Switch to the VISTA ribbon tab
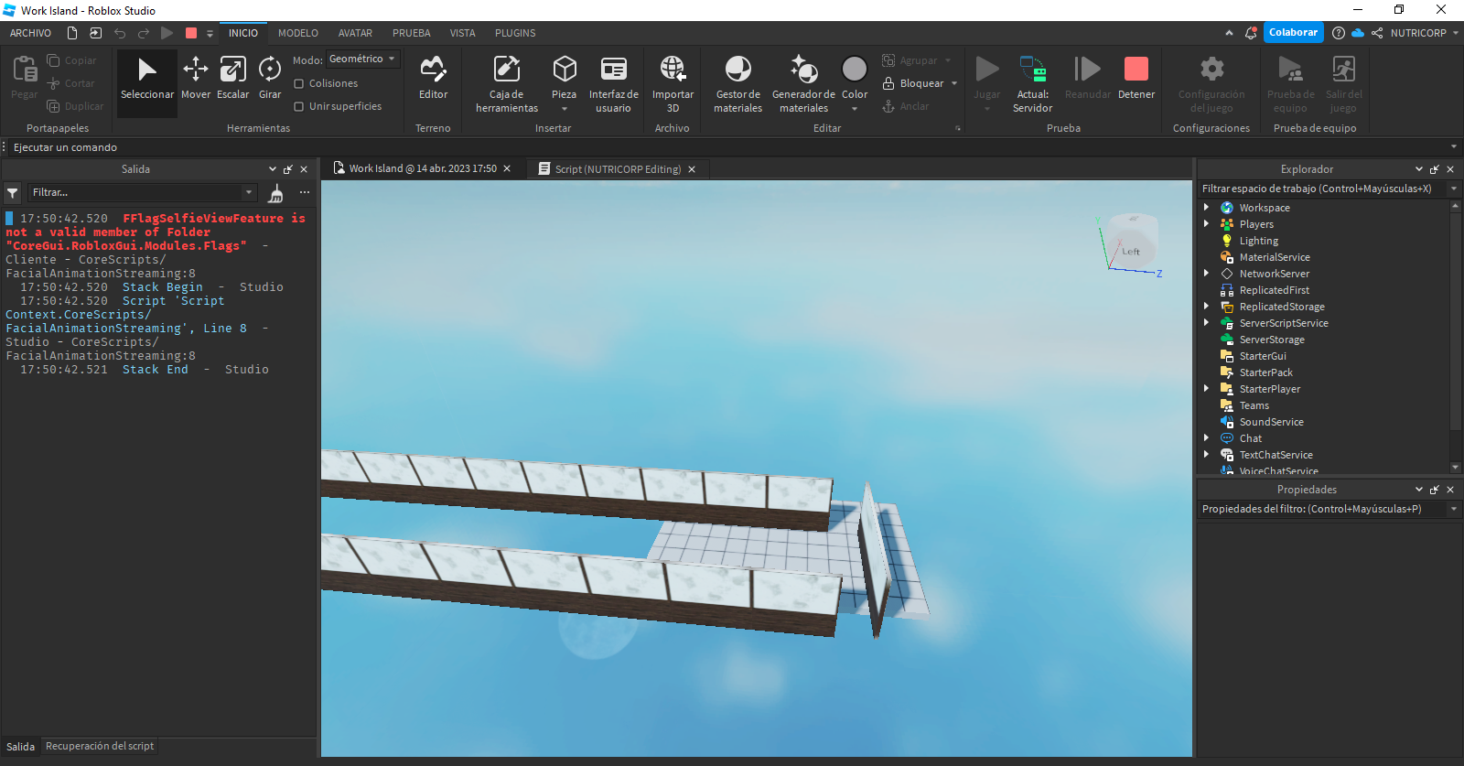Screen dimensions: 1464x766 pyautogui.click(x=462, y=33)
